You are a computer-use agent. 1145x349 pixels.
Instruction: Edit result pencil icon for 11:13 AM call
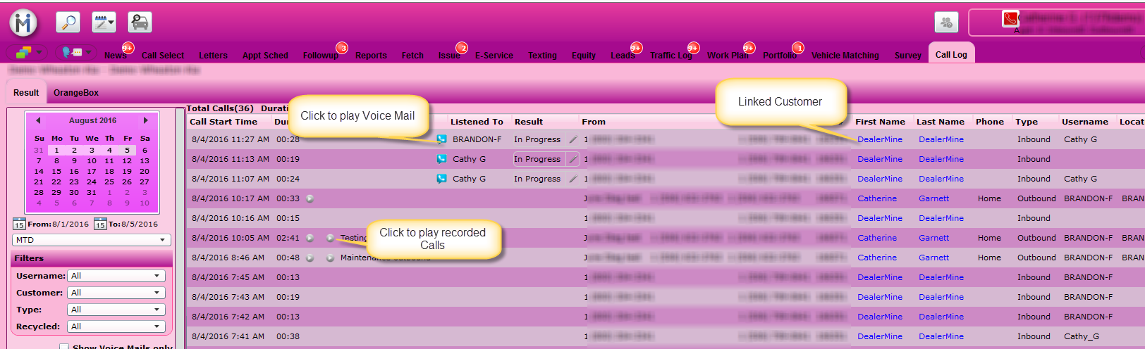(x=573, y=159)
